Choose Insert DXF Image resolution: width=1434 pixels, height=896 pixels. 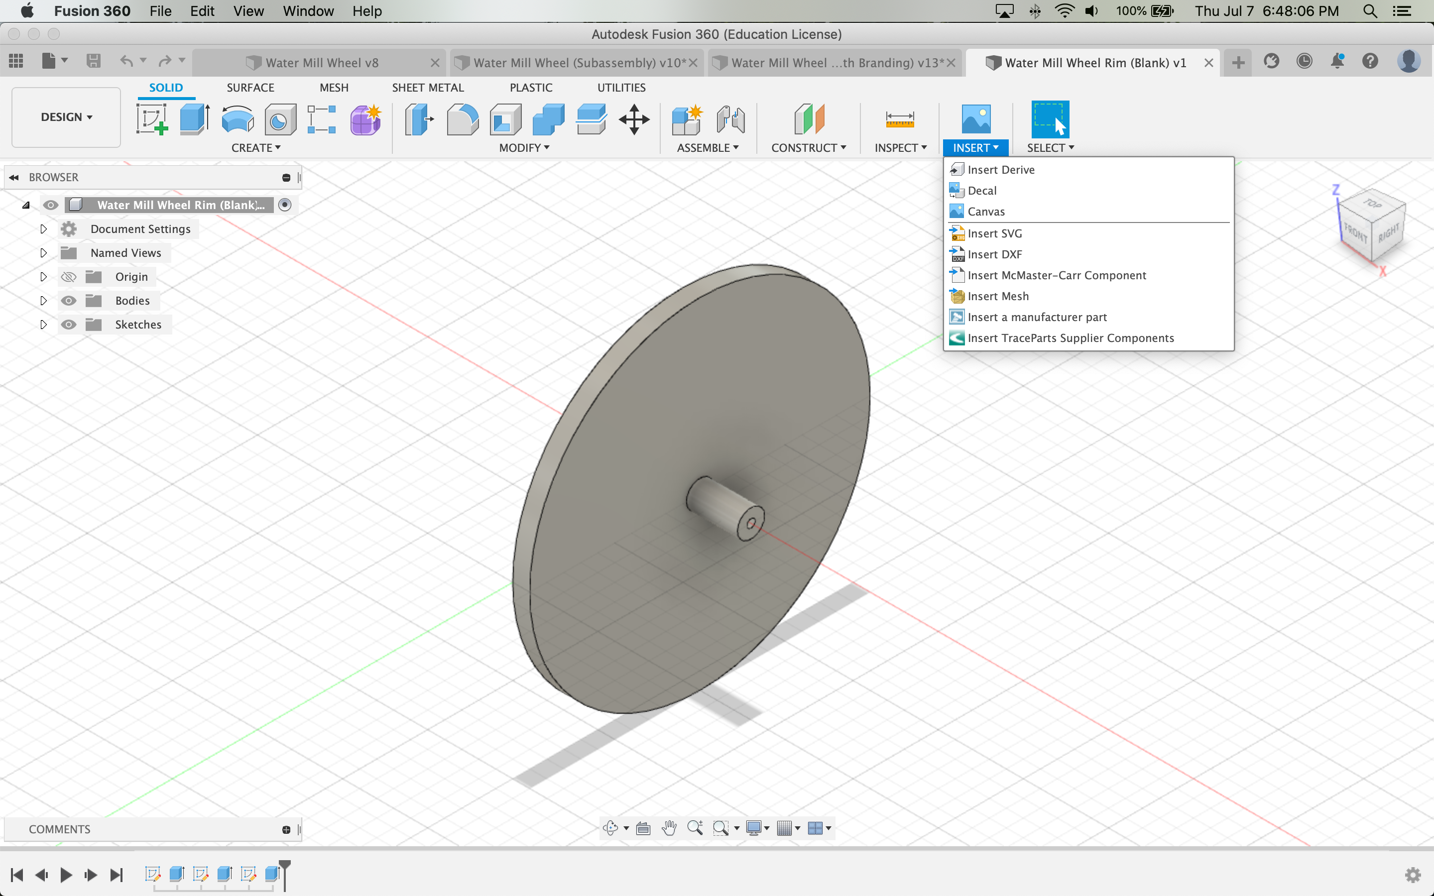(1088, 254)
